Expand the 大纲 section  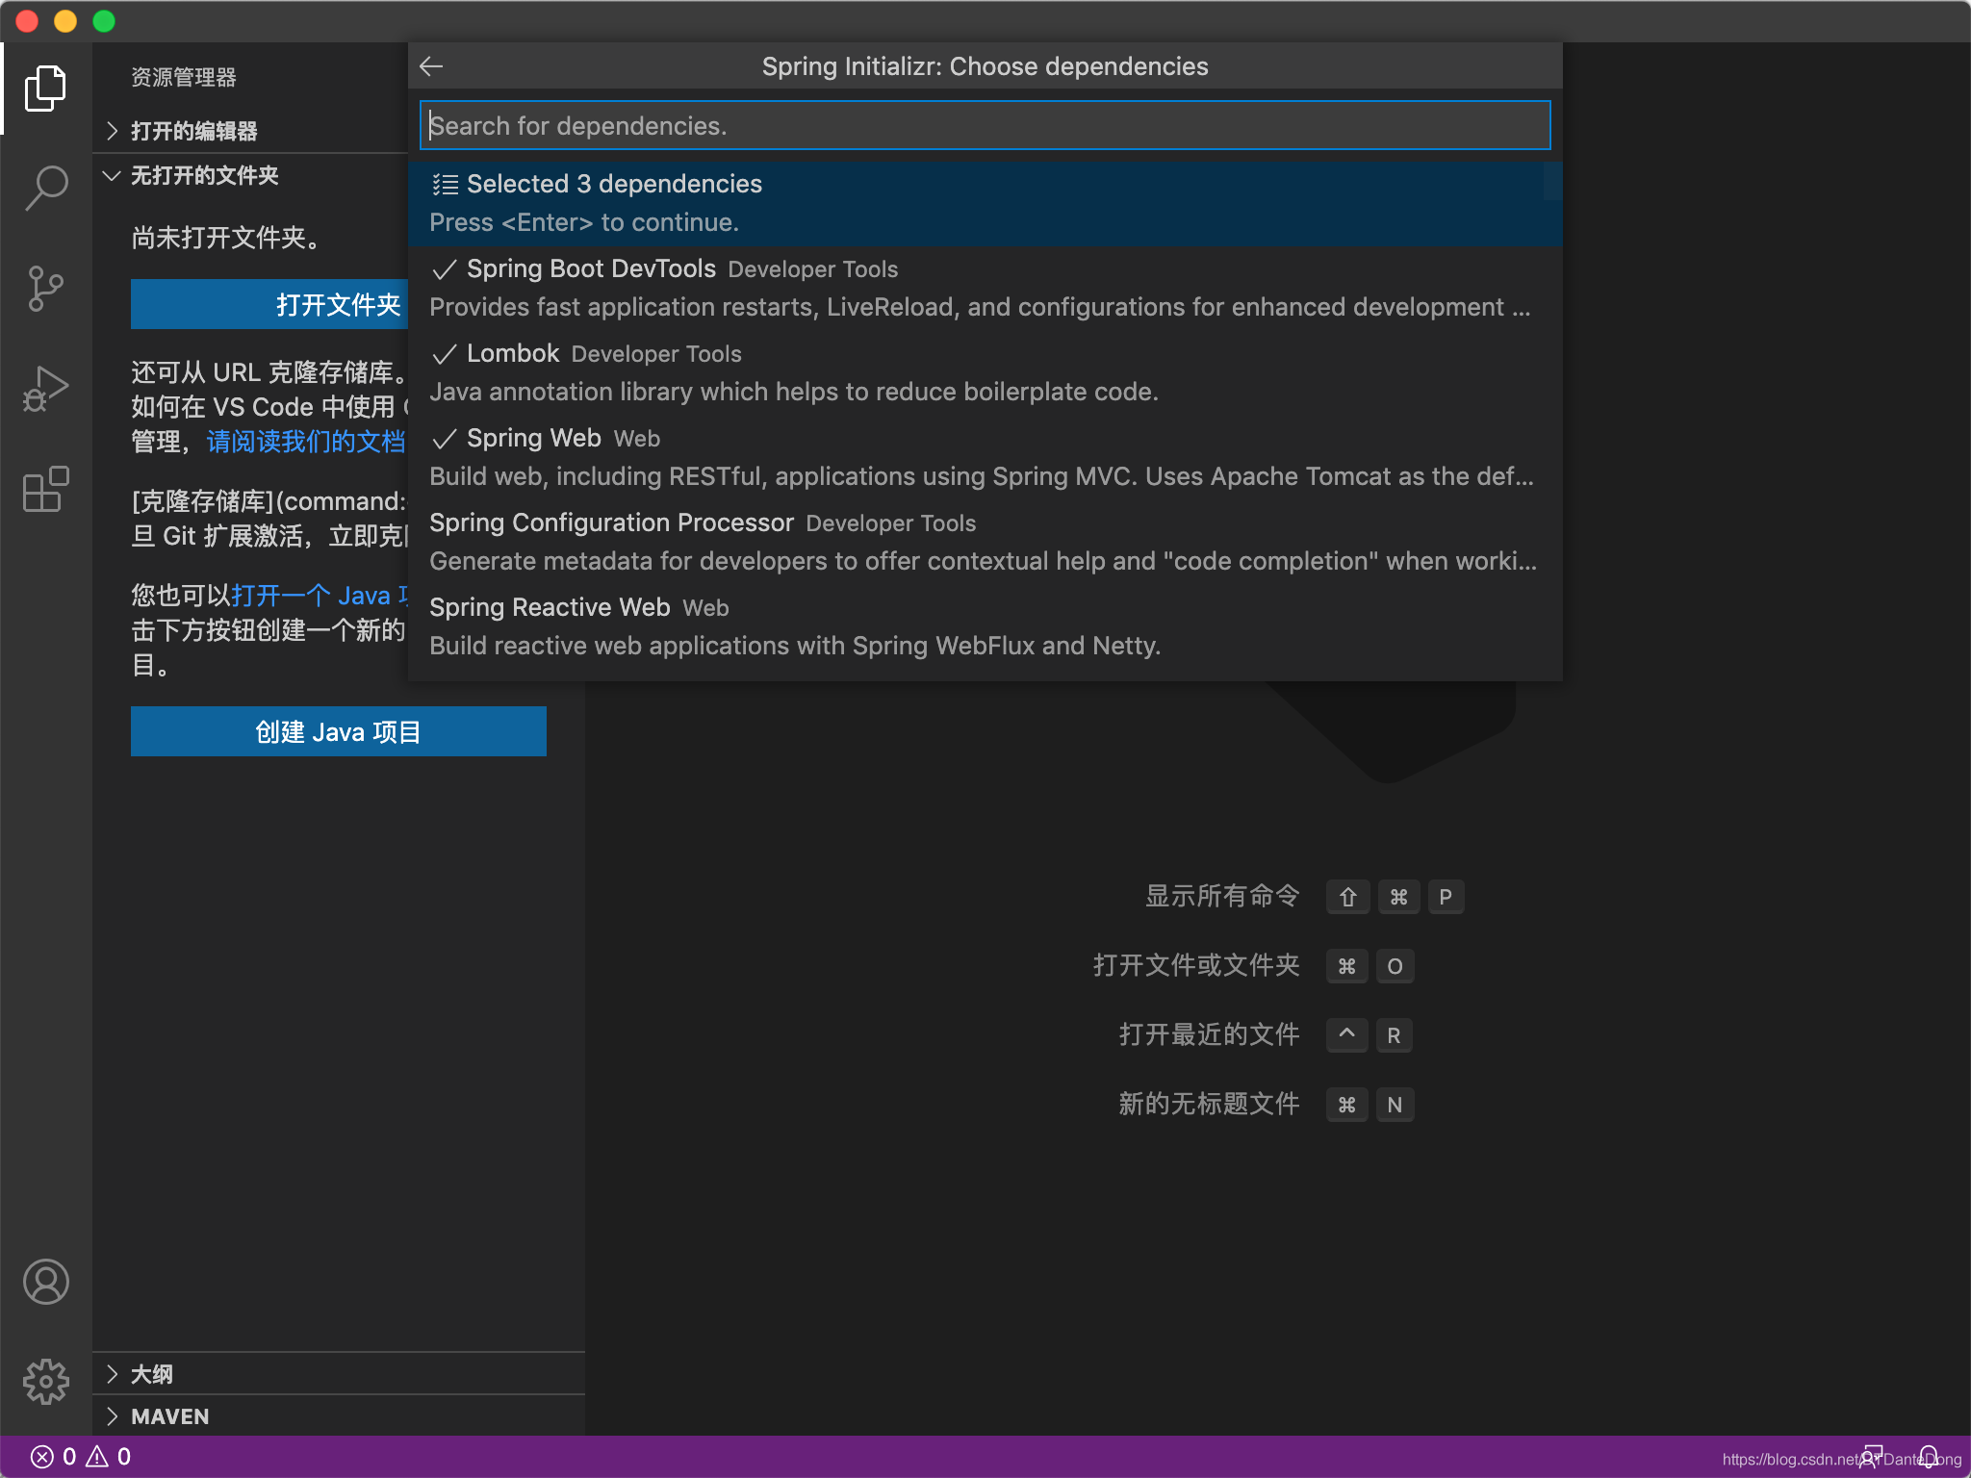[x=339, y=1374]
